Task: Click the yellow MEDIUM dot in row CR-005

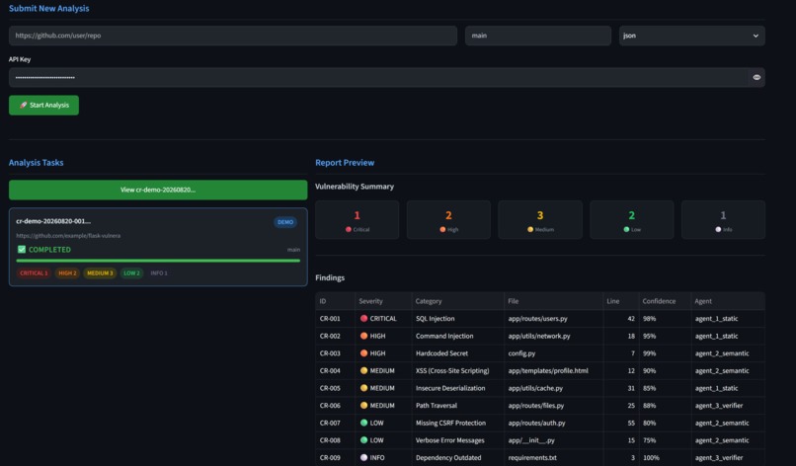Action: (363, 388)
